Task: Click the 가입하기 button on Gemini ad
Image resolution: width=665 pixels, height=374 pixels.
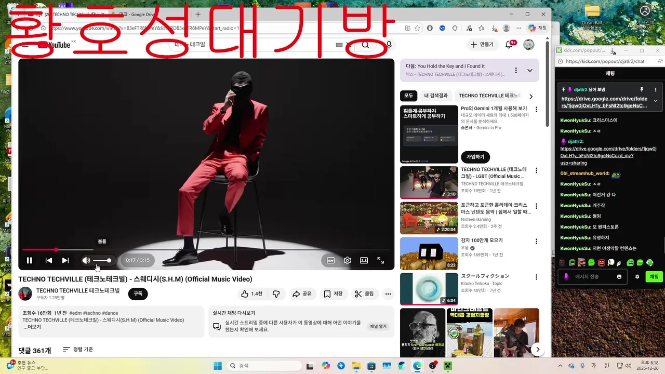Action: 475,156
